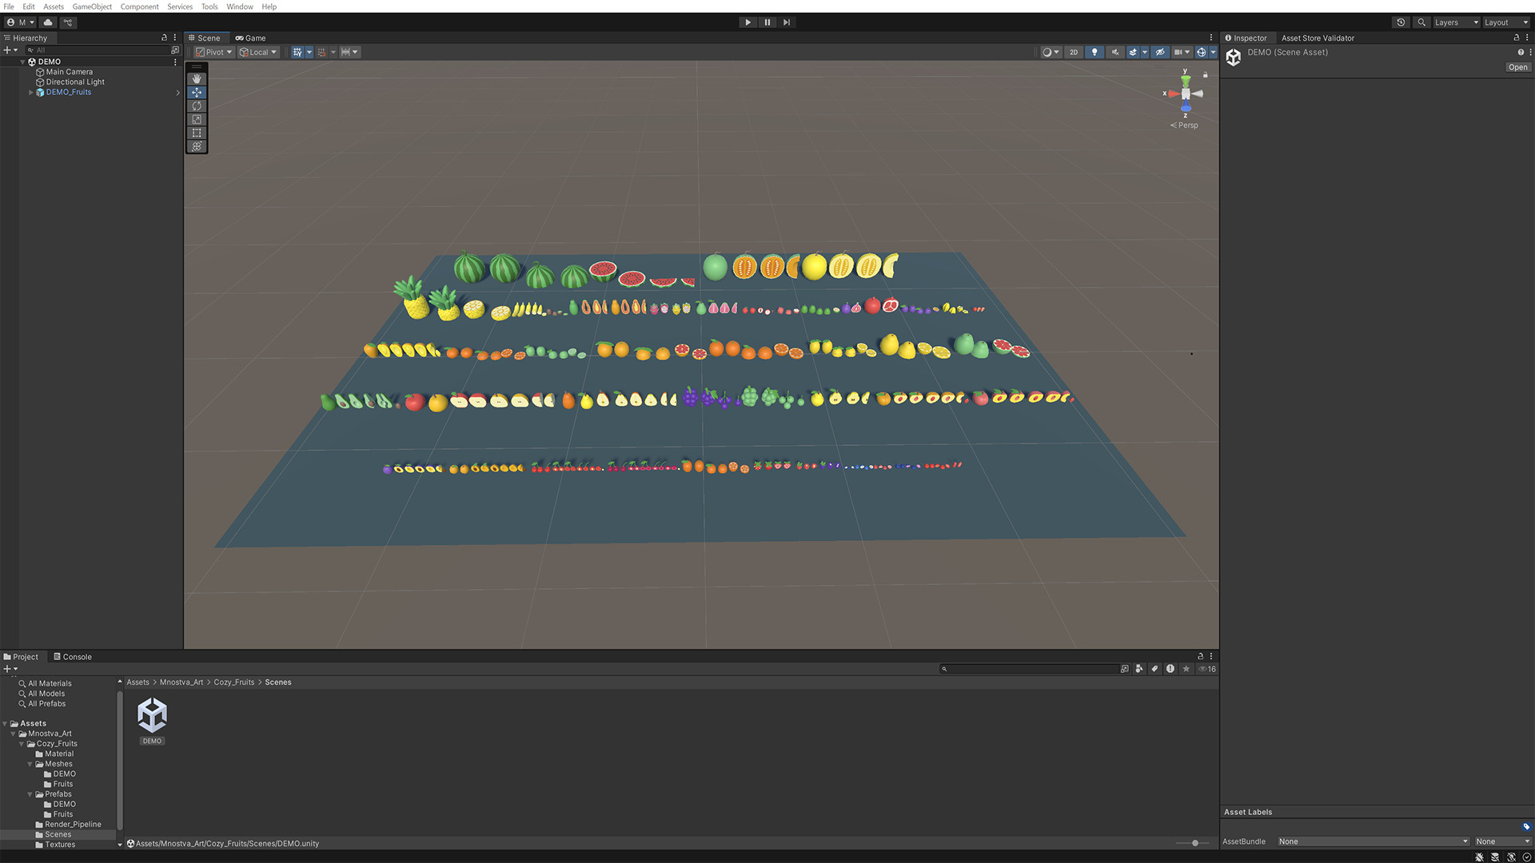Toggle scene audio mute
This screenshot has height=863, width=1535.
[x=1115, y=52]
